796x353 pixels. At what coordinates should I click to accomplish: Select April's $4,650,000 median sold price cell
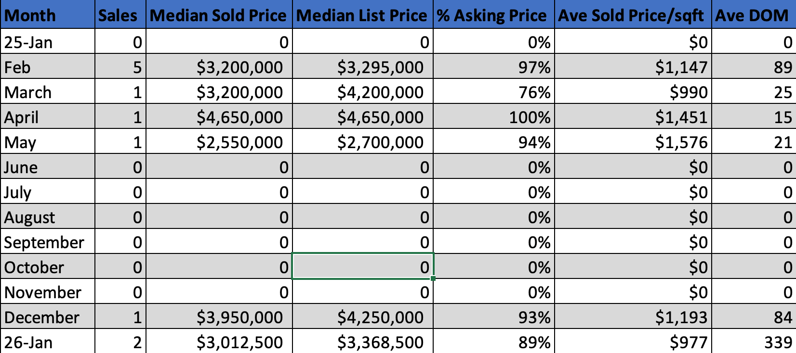pos(219,117)
